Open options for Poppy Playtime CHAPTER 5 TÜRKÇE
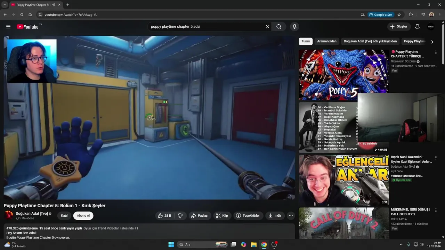Viewport: 445px width, 250px height. 436,52
